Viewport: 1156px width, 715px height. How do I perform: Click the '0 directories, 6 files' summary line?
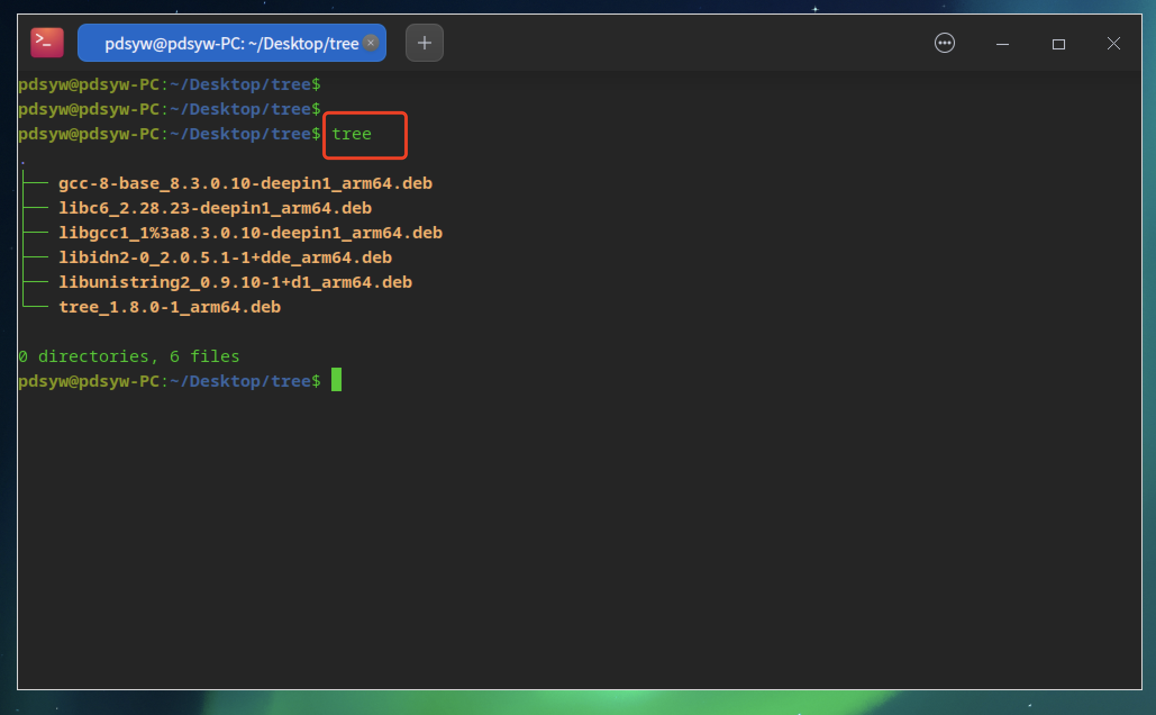click(x=129, y=356)
